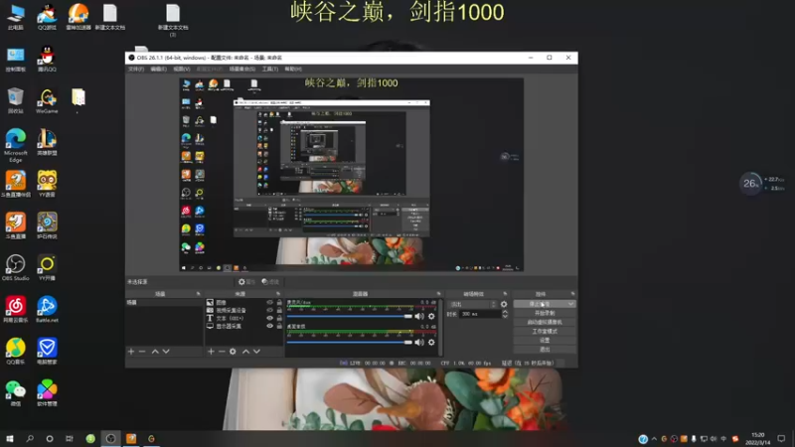This screenshot has width=795, height=447.
Task: Toggle lock on 显示器采集 source
Action: tap(279, 326)
